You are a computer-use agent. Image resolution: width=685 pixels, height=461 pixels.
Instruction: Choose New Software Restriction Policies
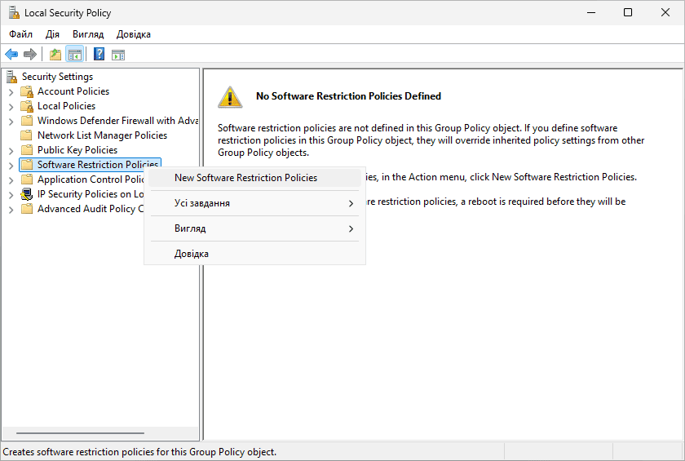point(245,178)
